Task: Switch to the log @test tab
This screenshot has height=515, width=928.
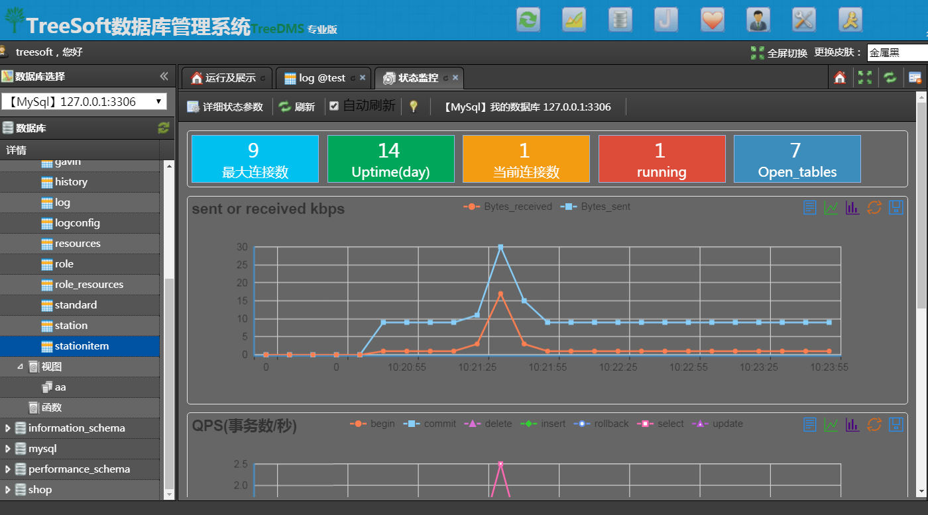Action: click(x=324, y=78)
